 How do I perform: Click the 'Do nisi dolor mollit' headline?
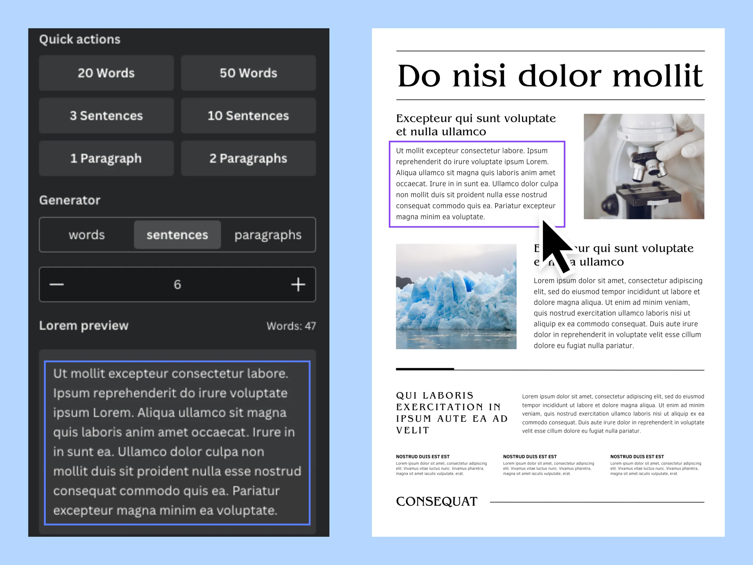550,76
